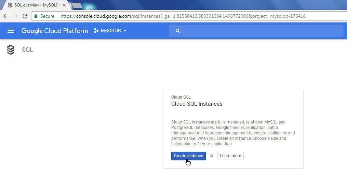Click the Google Cloud Platform logo text
The height and width of the screenshot is (176, 347).
55,31
